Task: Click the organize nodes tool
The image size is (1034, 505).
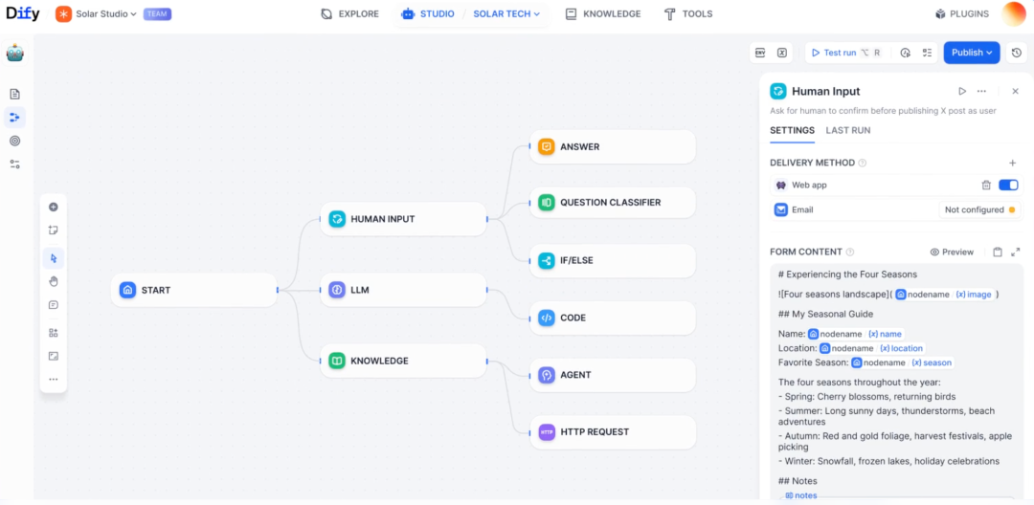Action: click(x=54, y=333)
